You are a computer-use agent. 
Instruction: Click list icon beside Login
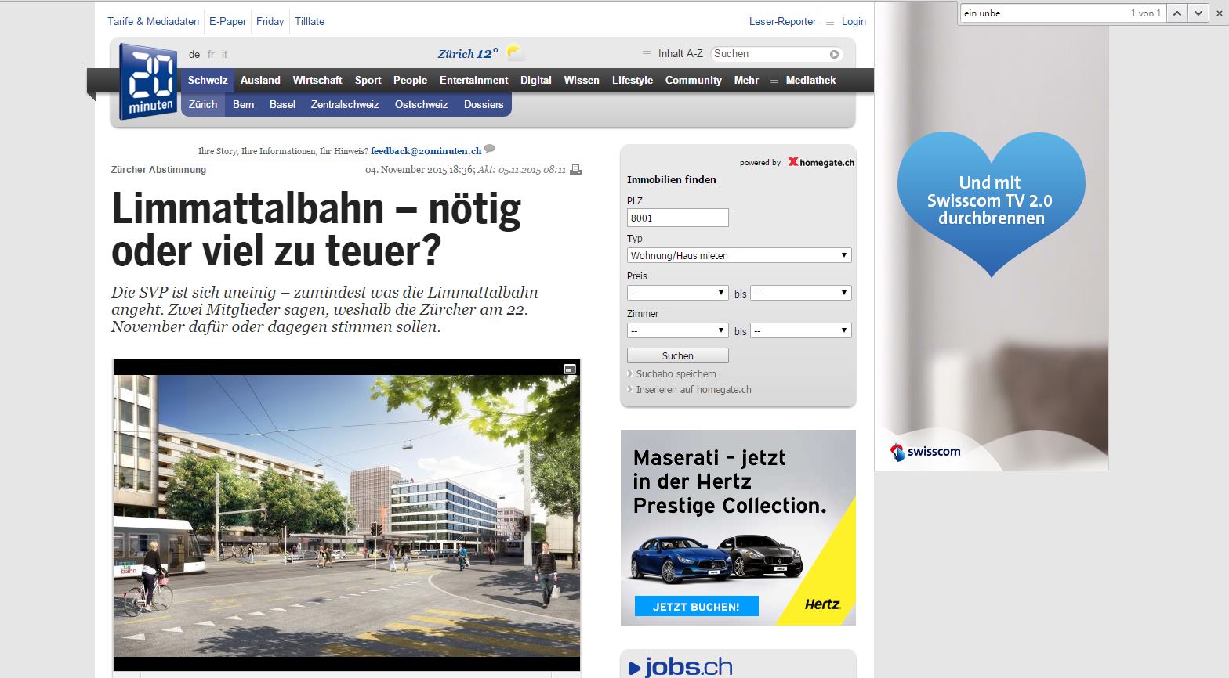[830, 22]
